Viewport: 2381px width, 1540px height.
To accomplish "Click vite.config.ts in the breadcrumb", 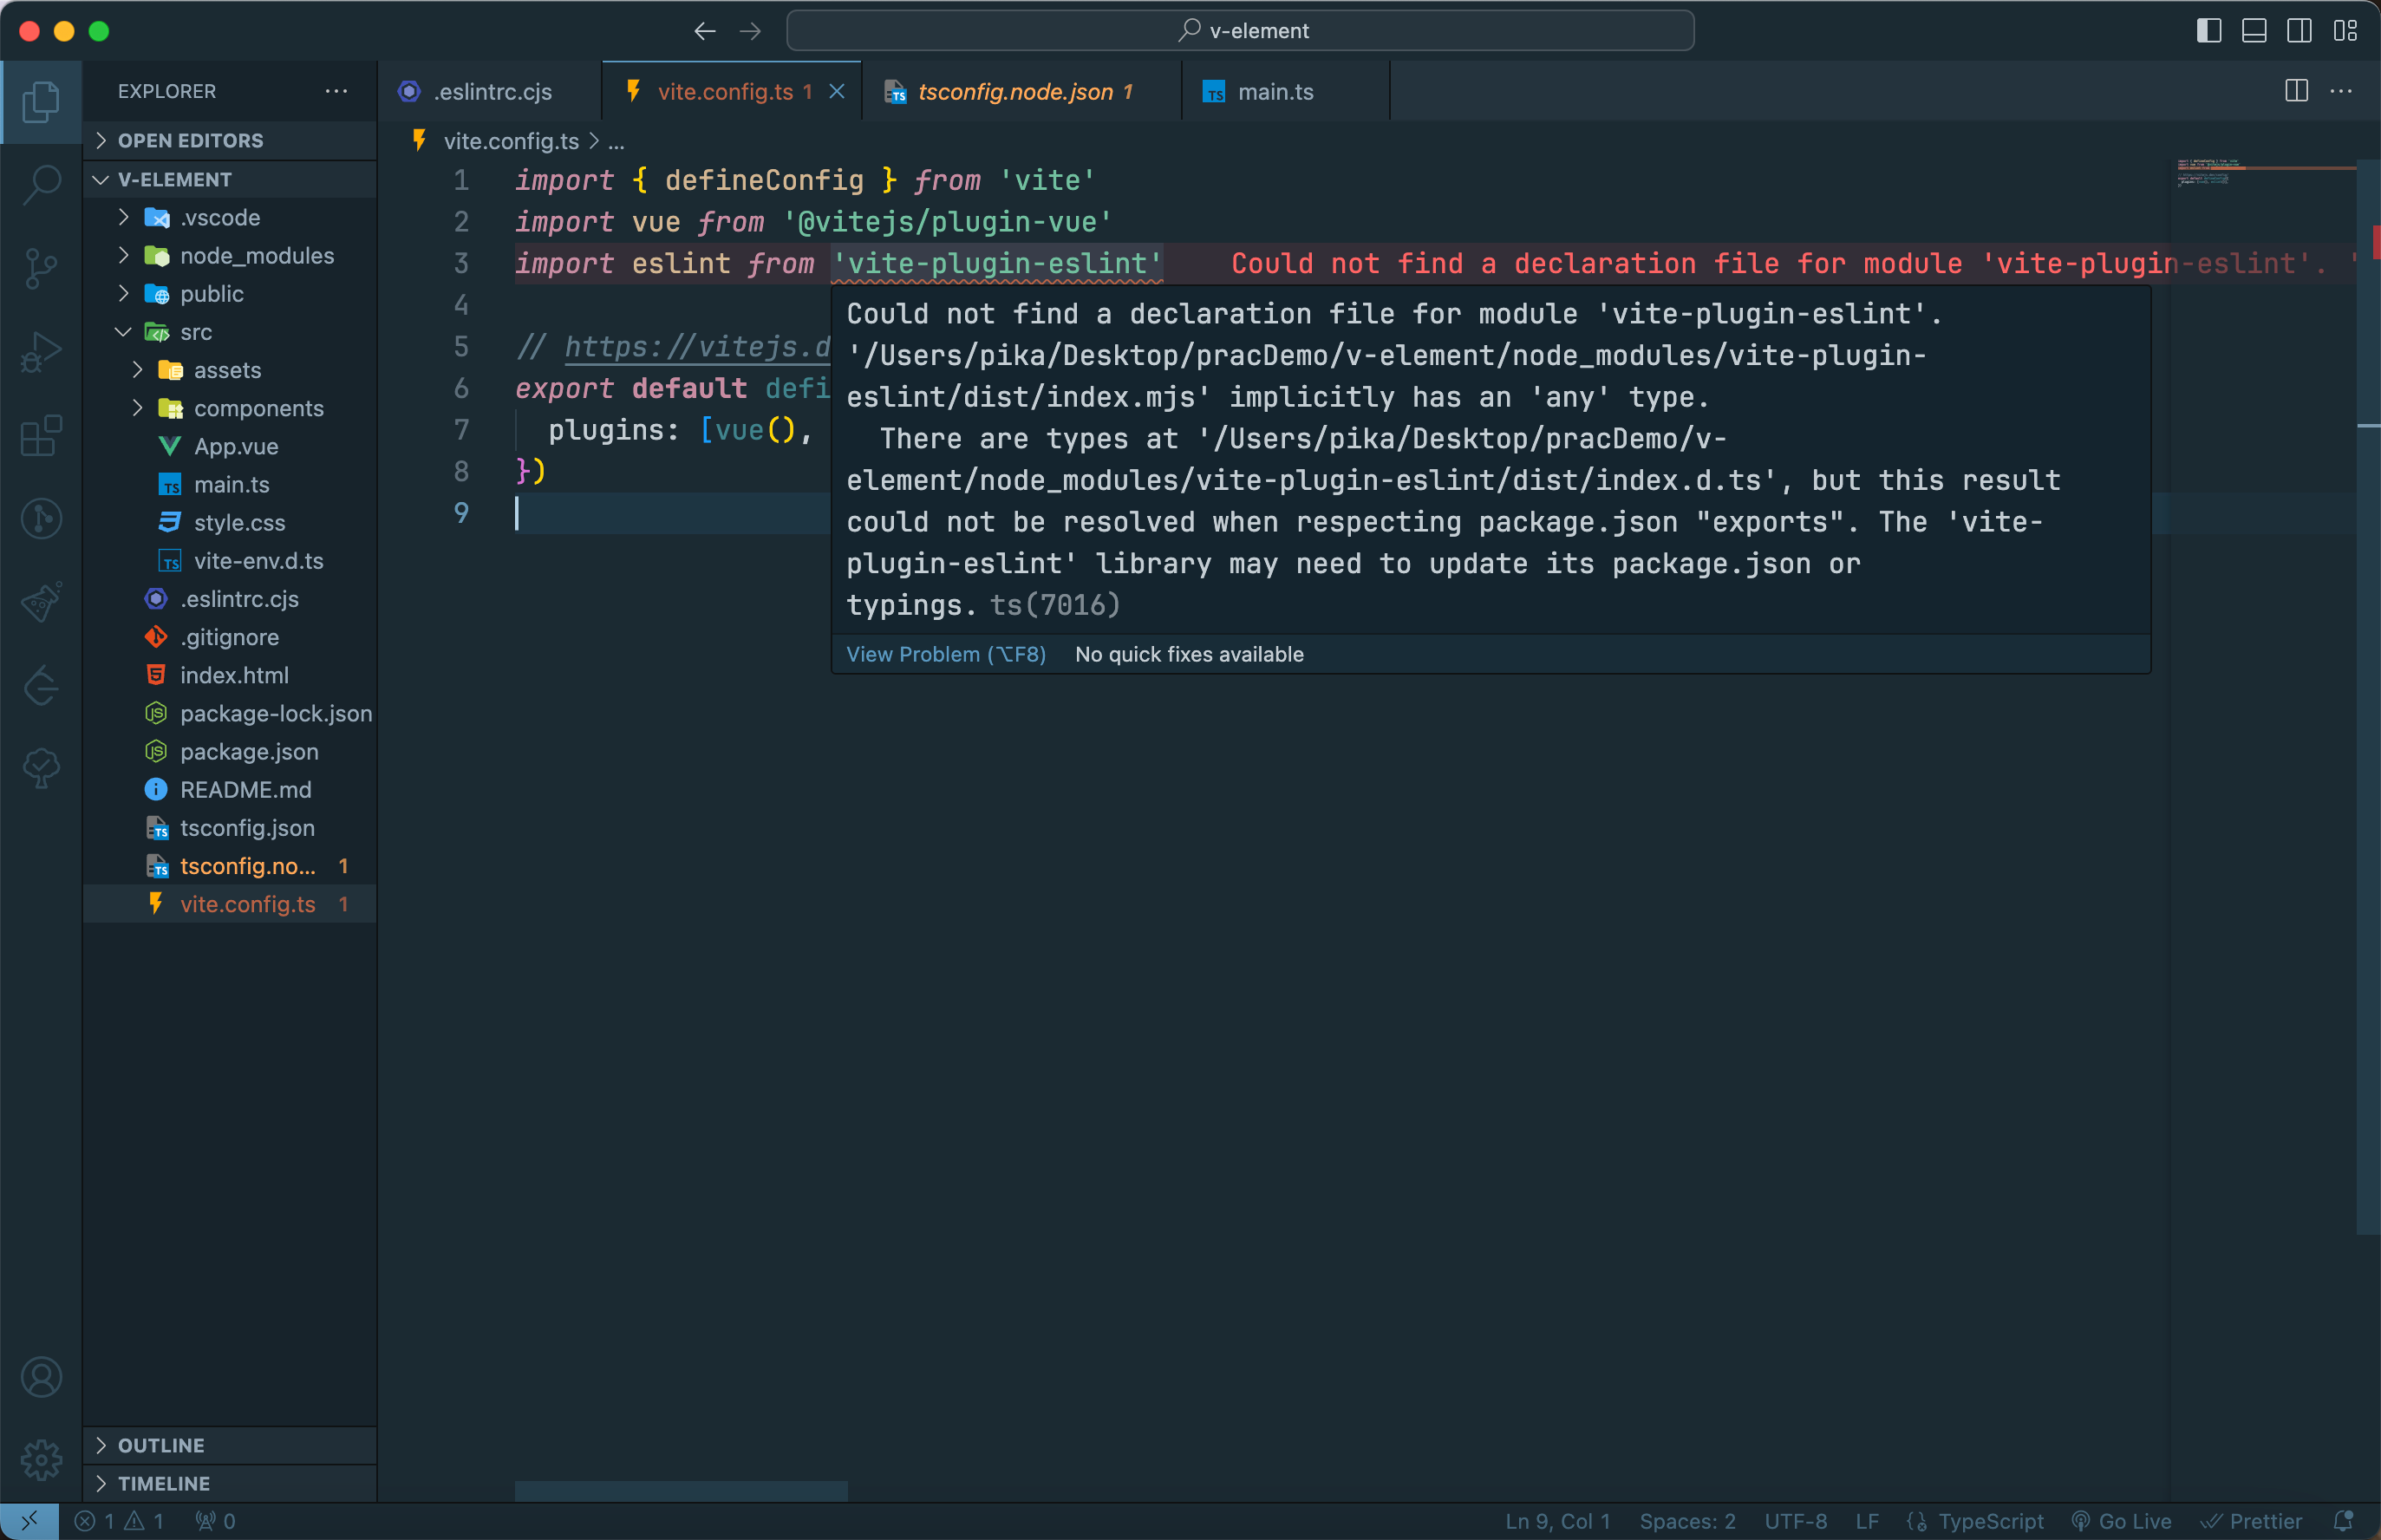I will [x=511, y=141].
